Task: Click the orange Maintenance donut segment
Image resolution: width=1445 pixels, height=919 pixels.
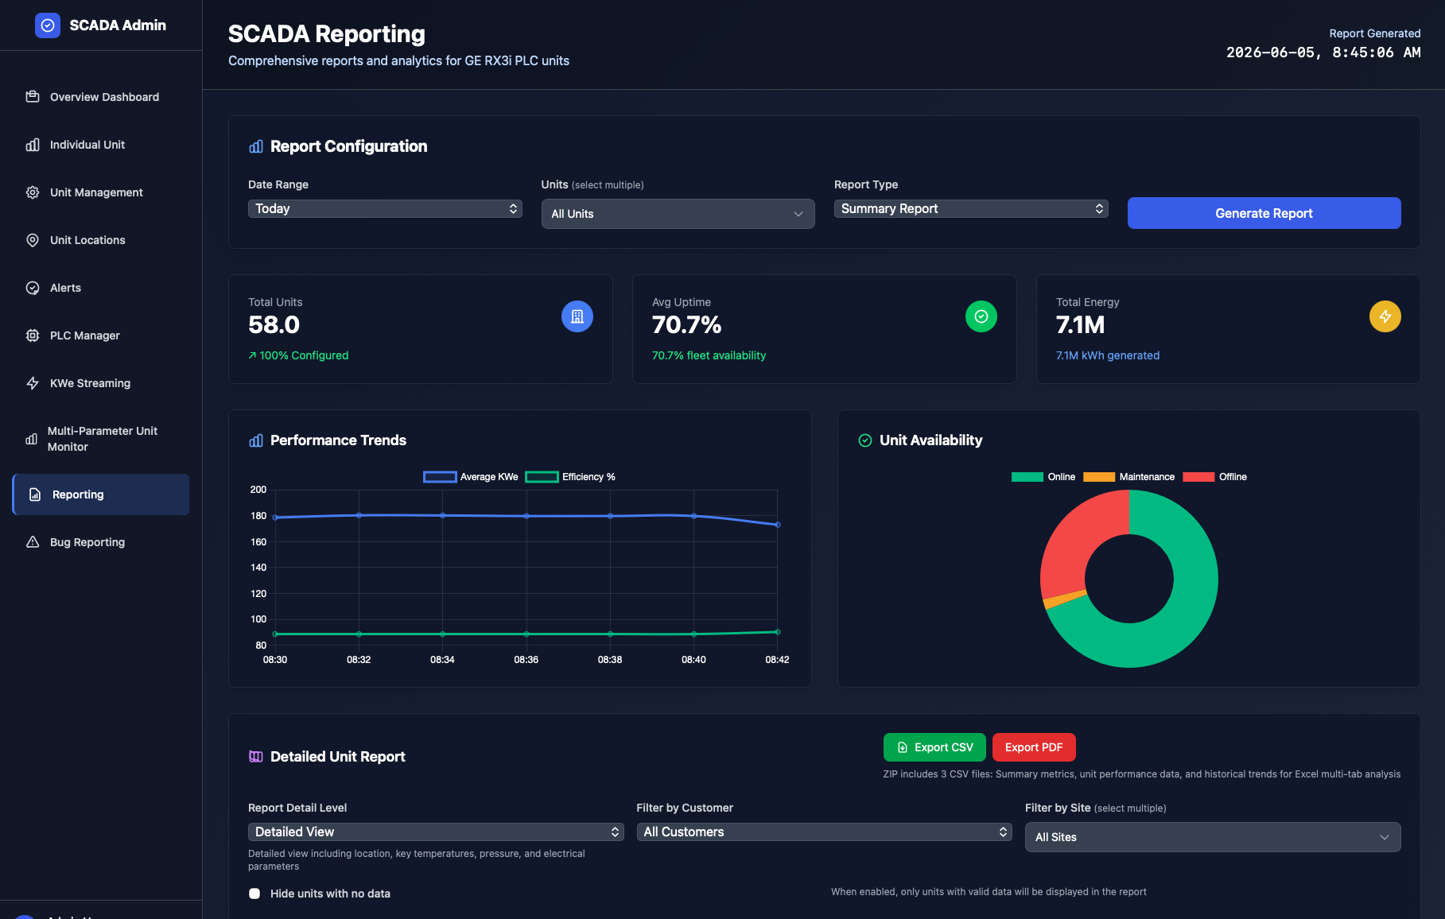Action: pyautogui.click(x=1064, y=599)
